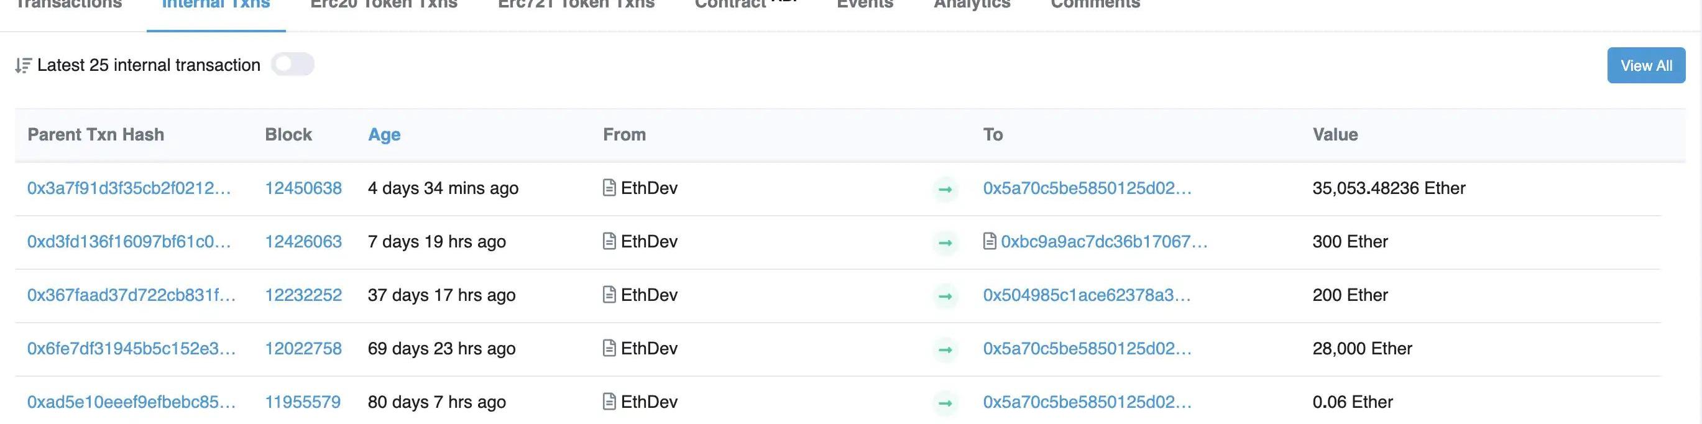Sort by the Age column header
The height and width of the screenshot is (424, 1702).
coord(384,135)
